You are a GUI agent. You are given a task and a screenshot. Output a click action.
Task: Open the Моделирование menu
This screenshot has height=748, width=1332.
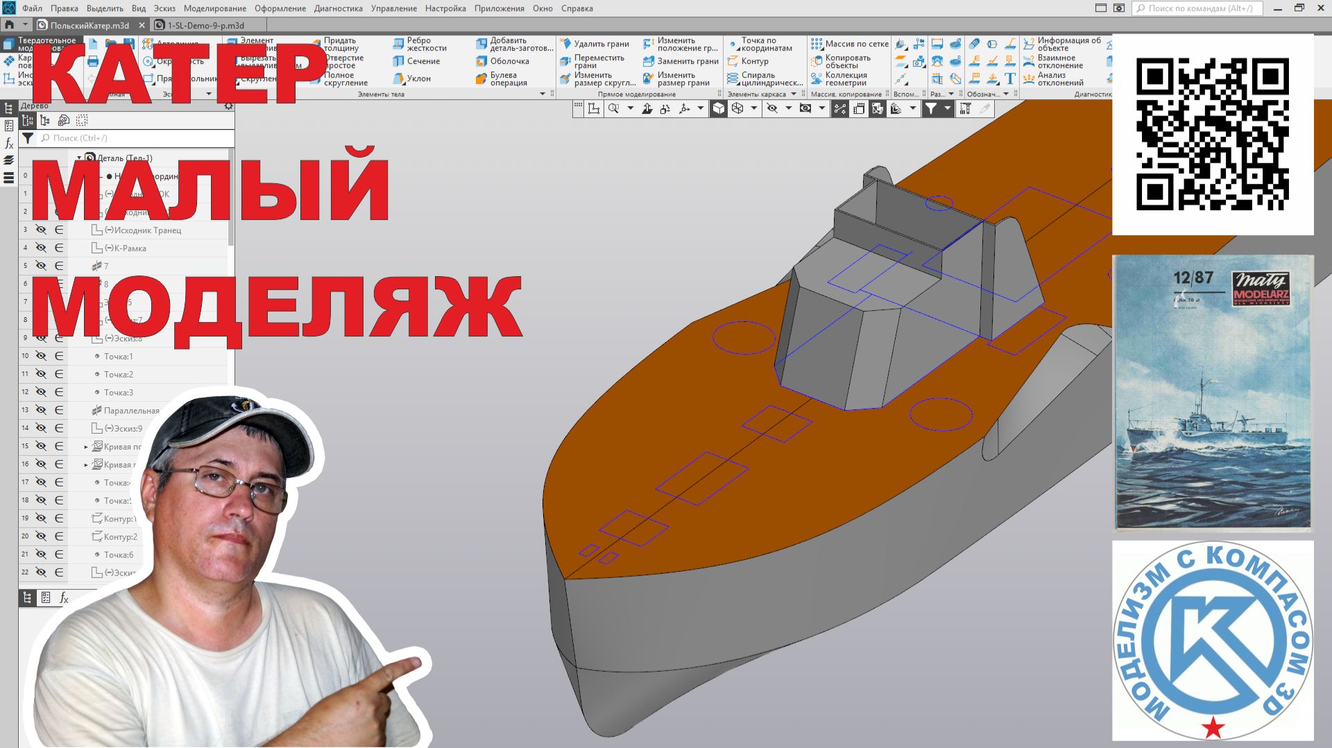[215, 8]
